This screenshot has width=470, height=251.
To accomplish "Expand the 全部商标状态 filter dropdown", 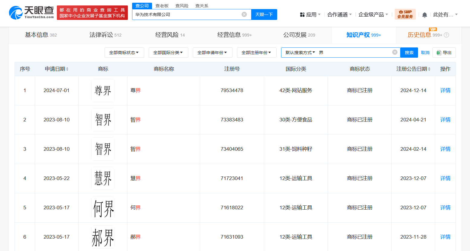I will pos(124,53).
